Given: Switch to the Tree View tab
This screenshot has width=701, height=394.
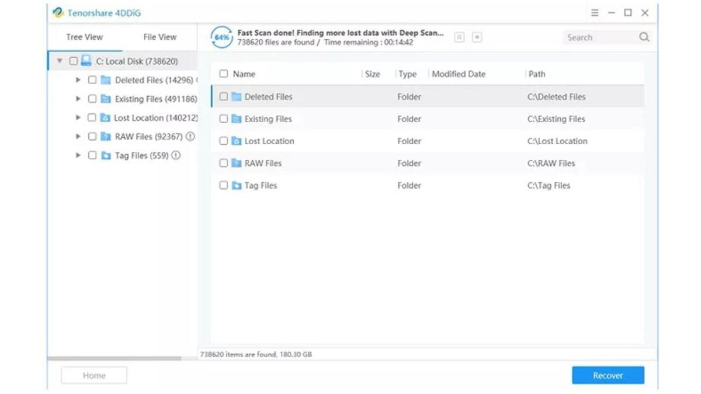Looking at the screenshot, I should pyautogui.click(x=84, y=37).
